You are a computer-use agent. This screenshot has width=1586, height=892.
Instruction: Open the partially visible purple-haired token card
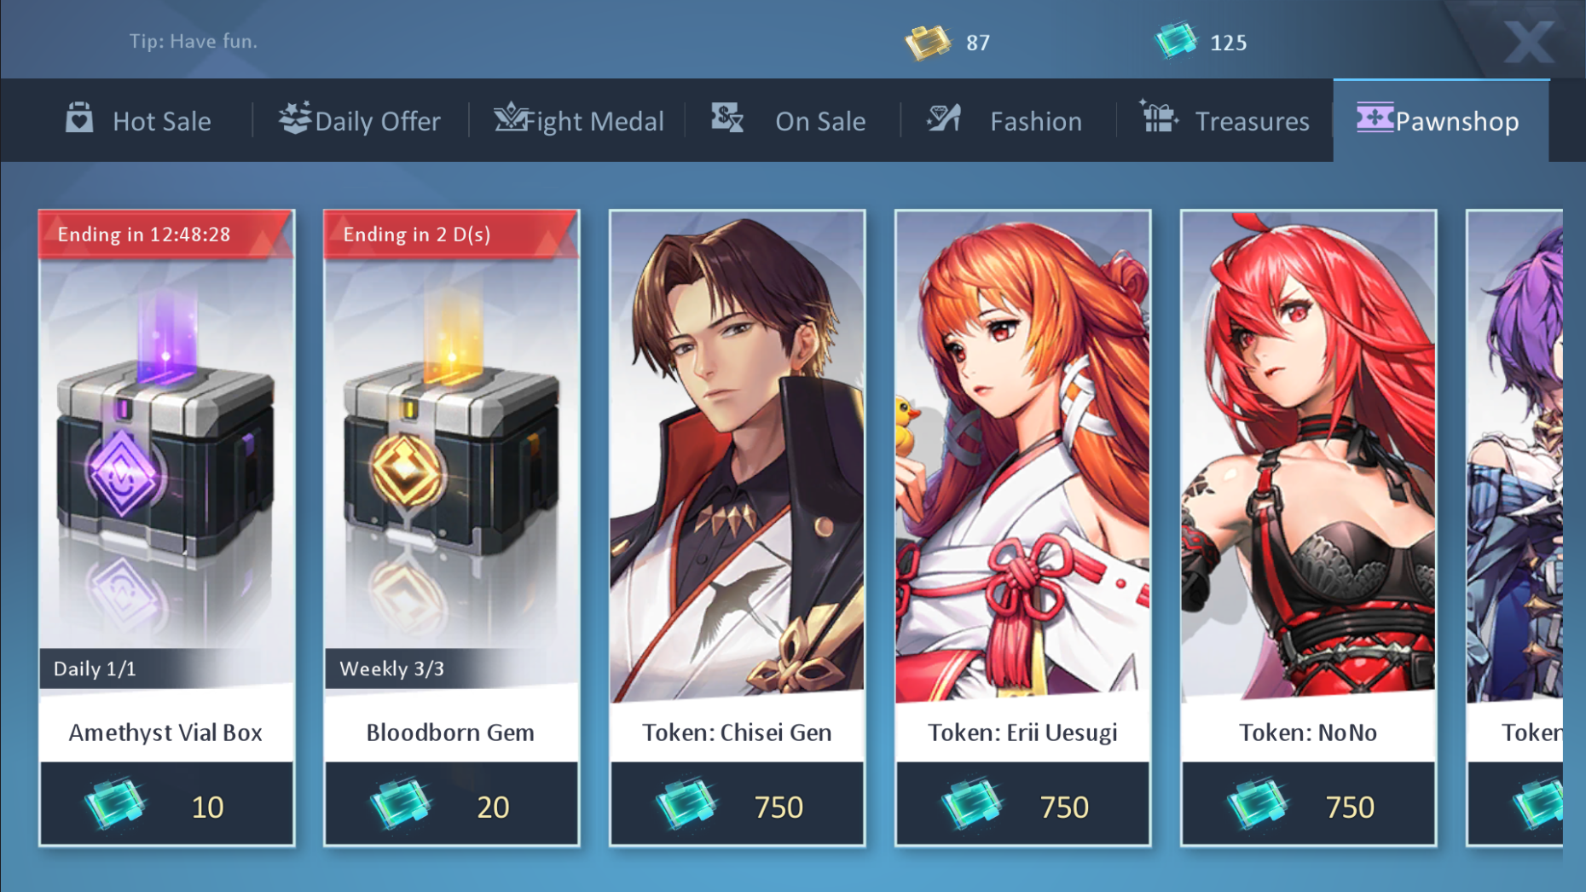pos(1515,527)
